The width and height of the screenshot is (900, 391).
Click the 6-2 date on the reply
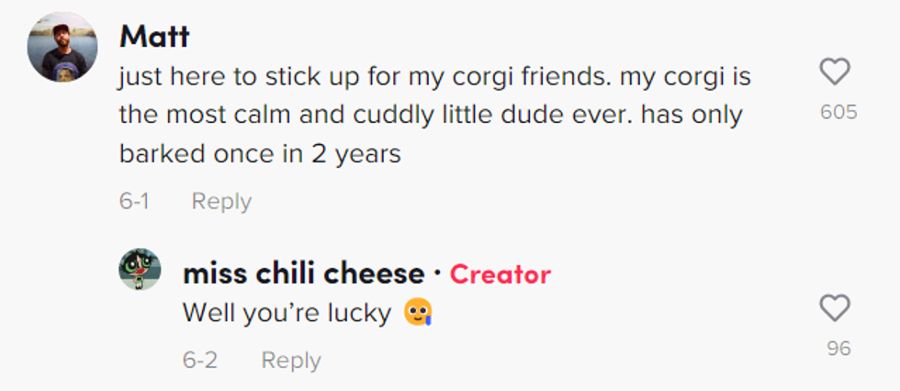[x=199, y=361]
